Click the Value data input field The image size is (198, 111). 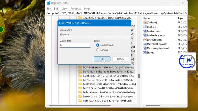pos(75,45)
